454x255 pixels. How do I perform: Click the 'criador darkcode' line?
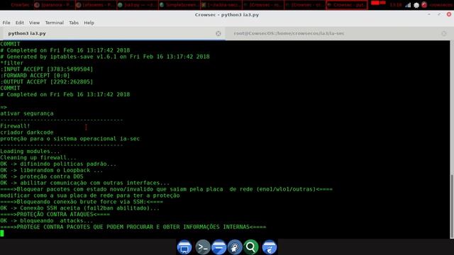pyautogui.click(x=27, y=132)
